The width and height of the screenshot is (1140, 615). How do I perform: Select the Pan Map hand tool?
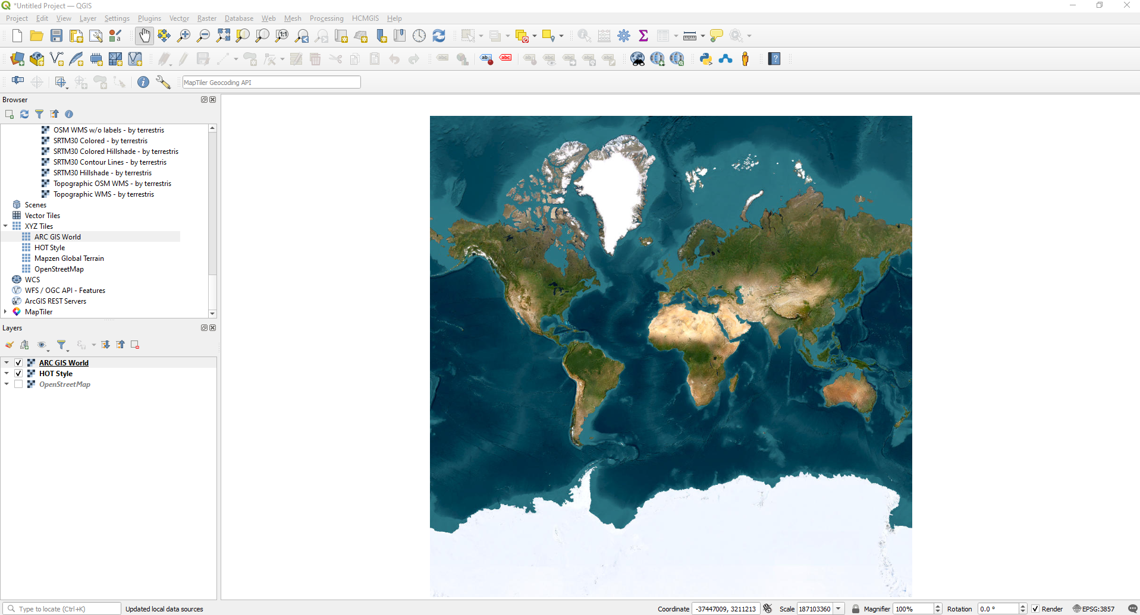144,36
